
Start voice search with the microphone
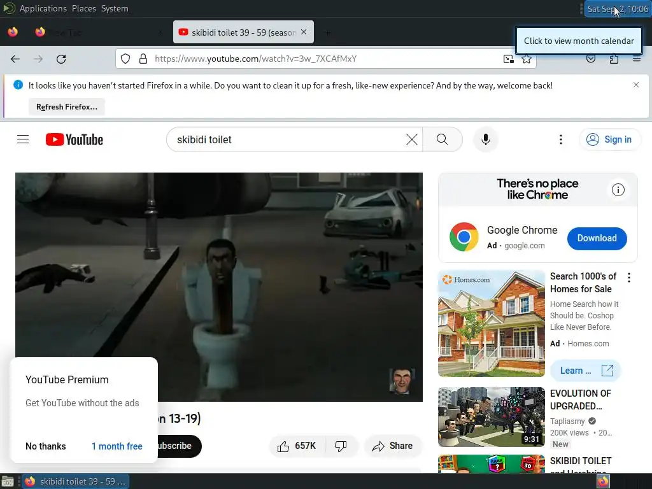tap(485, 139)
